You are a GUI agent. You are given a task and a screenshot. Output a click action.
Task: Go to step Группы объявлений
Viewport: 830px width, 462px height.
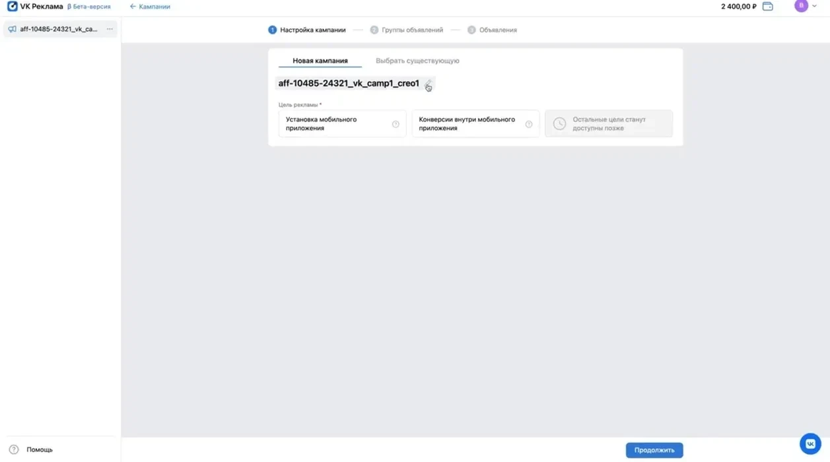[x=406, y=30]
